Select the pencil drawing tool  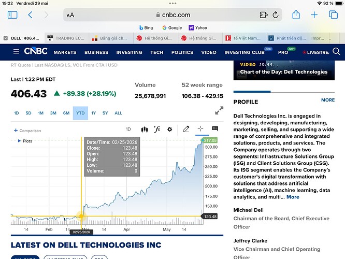pyautogui.click(x=186, y=129)
